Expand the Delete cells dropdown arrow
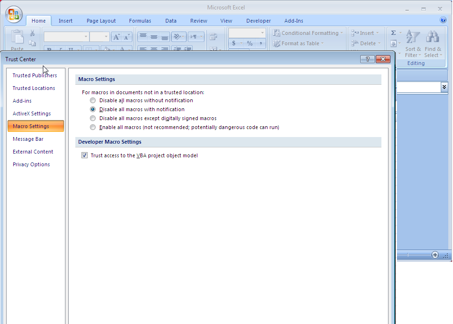 pyautogui.click(x=380, y=43)
